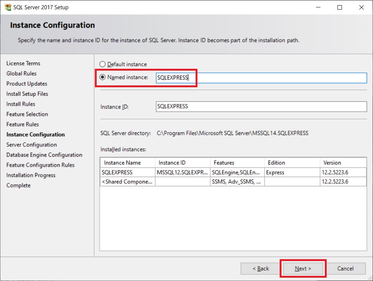Viewport: 373px width, 281px height.
Task: Click the MSSQL12.SQLEXPR... instance ID cell
Action: click(183, 172)
